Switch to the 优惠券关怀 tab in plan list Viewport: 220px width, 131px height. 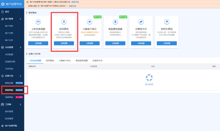(x=97, y=60)
